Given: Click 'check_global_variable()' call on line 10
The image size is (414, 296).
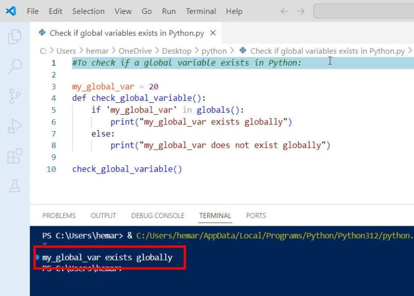Looking at the screenshot, I should point(127,169).
